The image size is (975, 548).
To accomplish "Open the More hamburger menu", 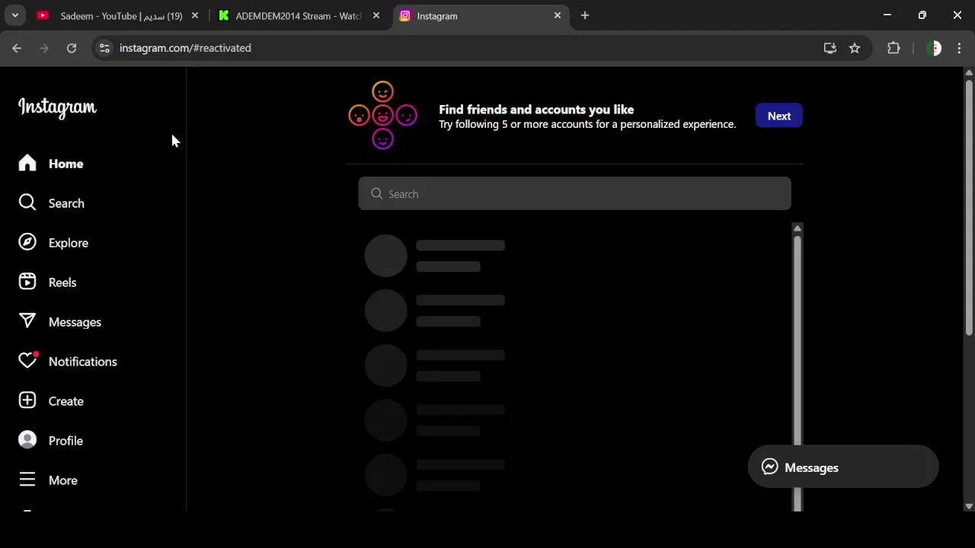I will [48, 480].
